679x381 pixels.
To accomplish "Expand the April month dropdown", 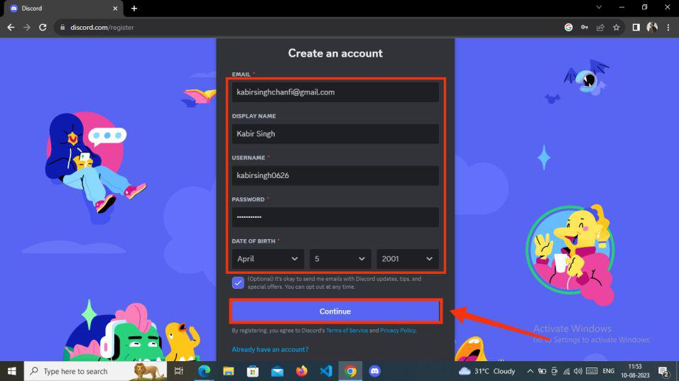I will coord(268,259).
